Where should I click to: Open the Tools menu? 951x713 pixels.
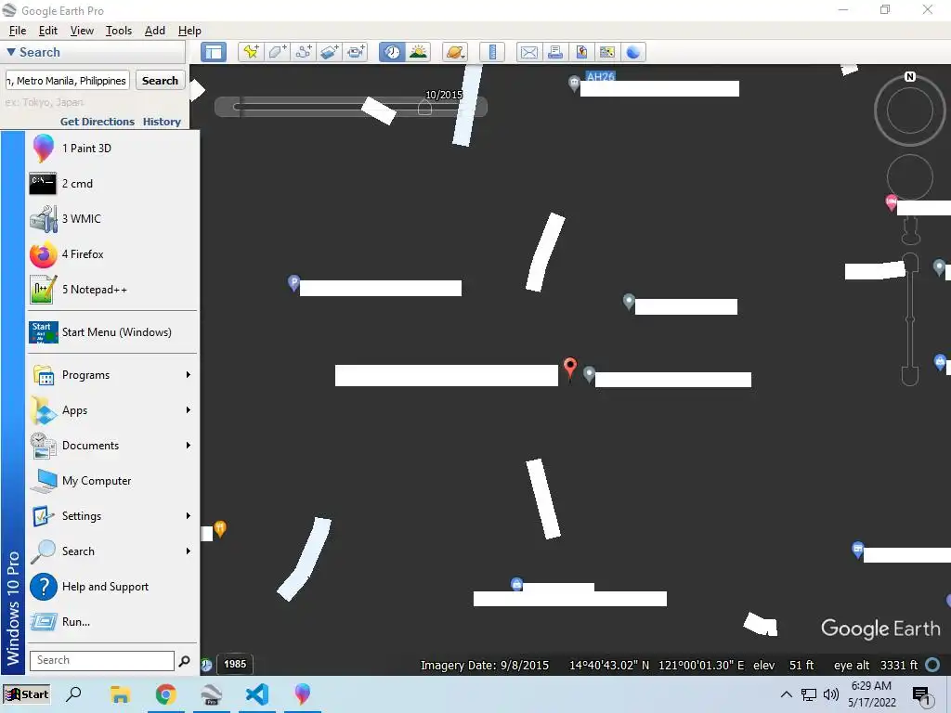click(x=119, y=31)
